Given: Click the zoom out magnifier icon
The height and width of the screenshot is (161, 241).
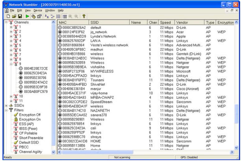Looking at the screenshot, I should point(76,16).
